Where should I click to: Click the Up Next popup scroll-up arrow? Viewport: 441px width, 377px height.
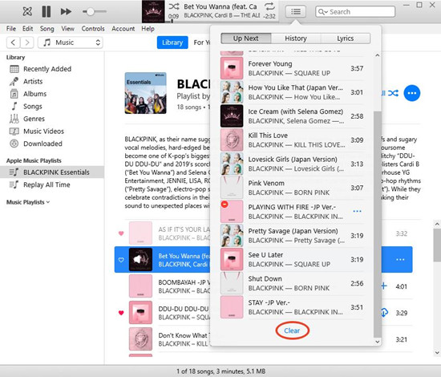378,55
